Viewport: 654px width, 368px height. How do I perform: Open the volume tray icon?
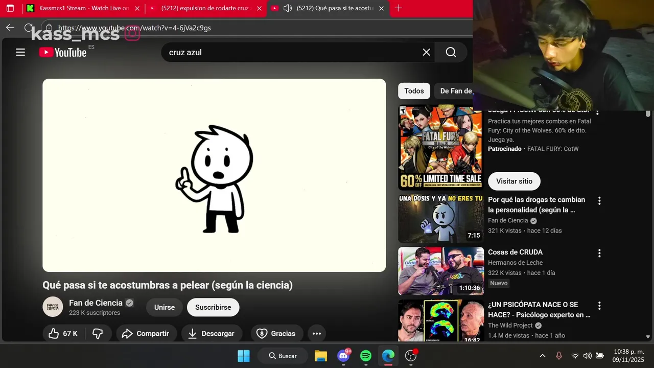point(588,356)
